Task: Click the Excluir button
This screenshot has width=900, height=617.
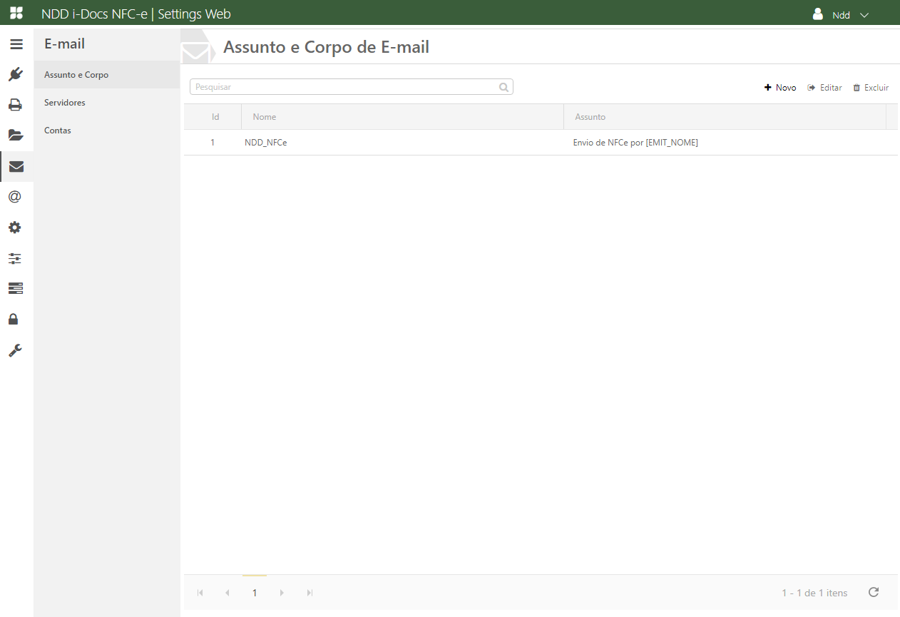Action: pos(871,88)
